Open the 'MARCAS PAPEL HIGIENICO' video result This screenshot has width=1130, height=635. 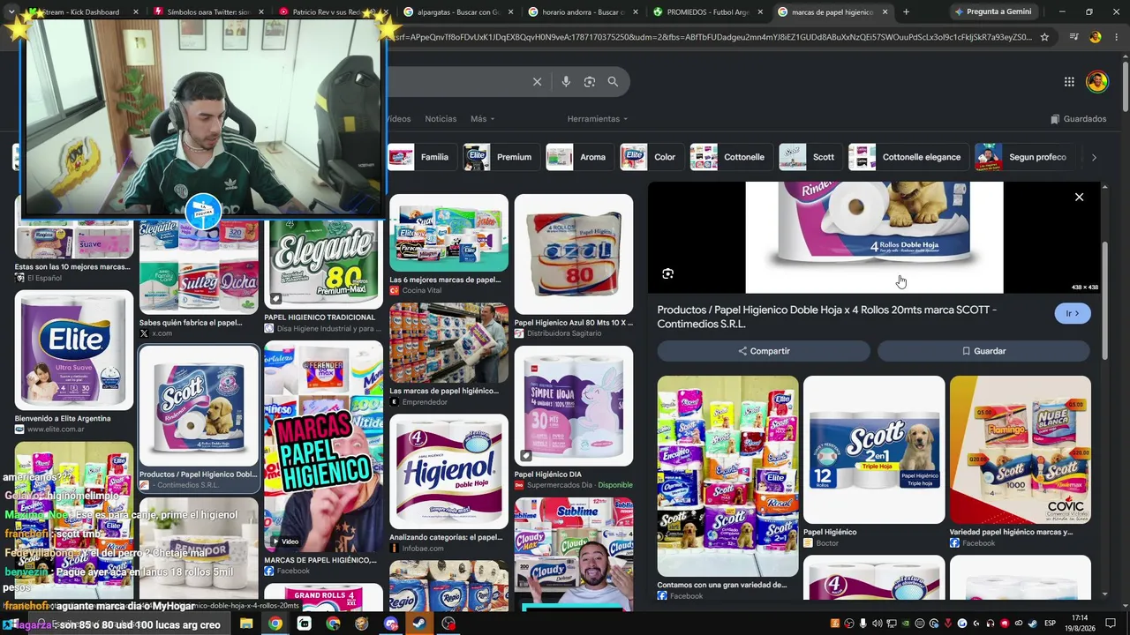[x=323, y=448]
